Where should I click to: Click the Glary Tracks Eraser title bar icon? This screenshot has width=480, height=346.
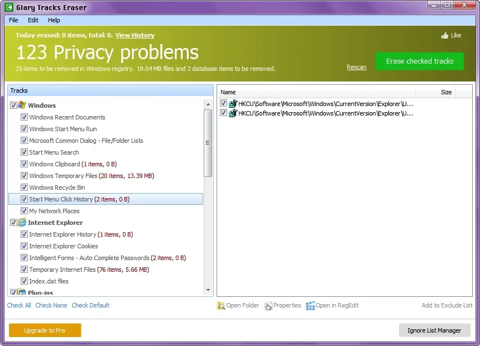[9, 7]
